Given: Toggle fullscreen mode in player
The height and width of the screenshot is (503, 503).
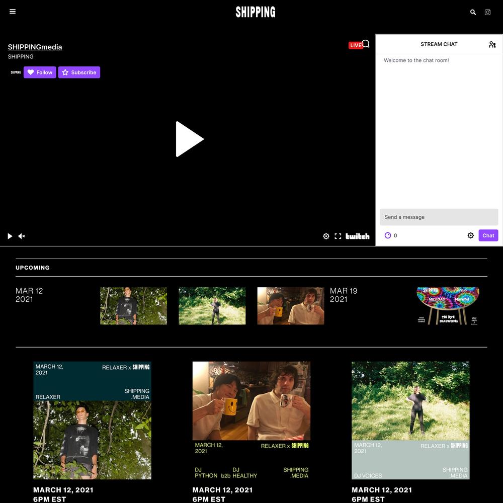Looking at the screenshot, I should [x=338, y=236].
